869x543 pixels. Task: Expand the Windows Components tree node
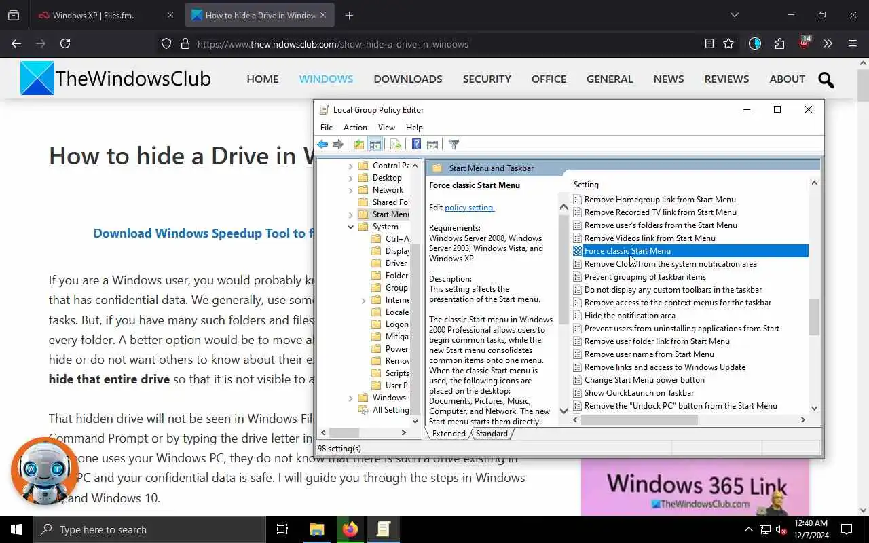pyautogui.click(x=351, y=398)
